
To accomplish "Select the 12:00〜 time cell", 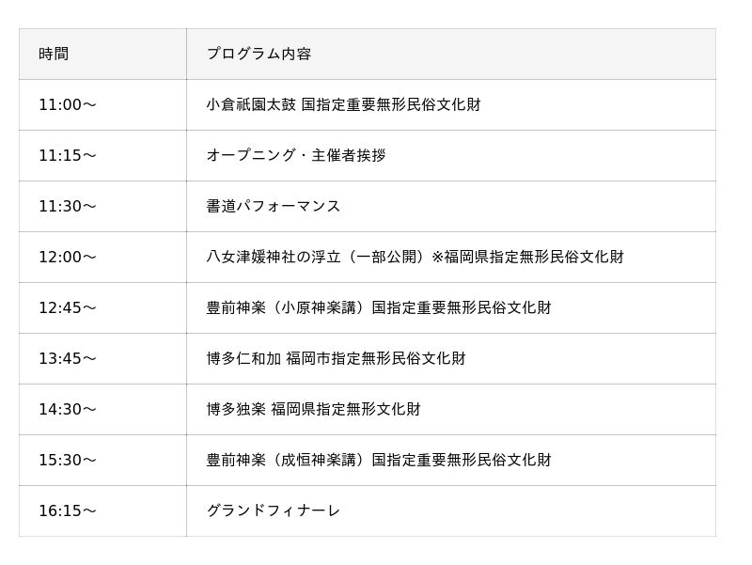I will pyautogui.click(x=102, y=257).
